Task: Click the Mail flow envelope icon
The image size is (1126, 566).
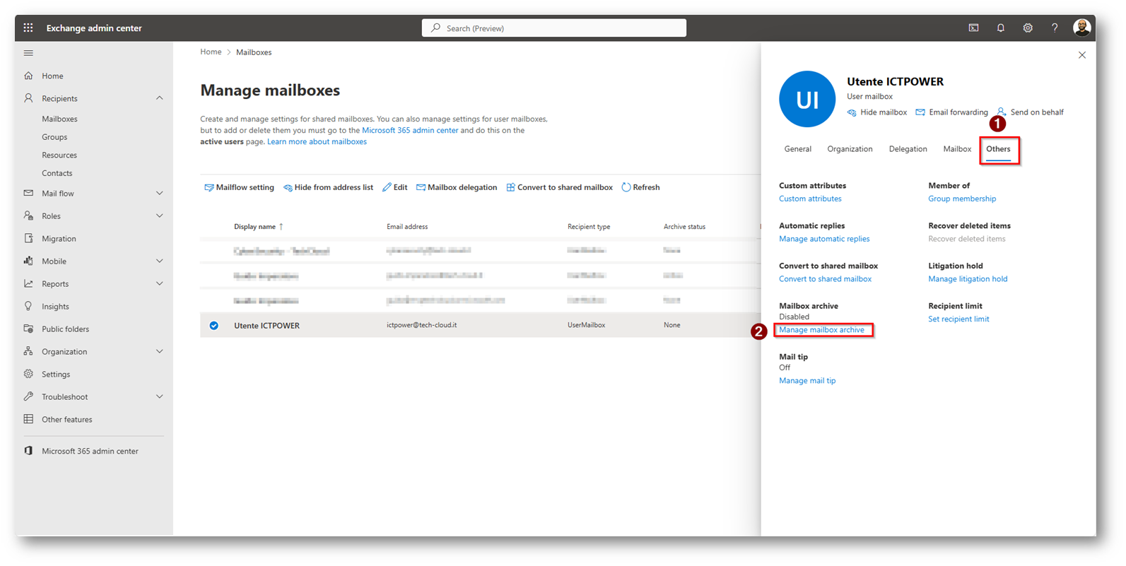Action: [x=28, y=193]
